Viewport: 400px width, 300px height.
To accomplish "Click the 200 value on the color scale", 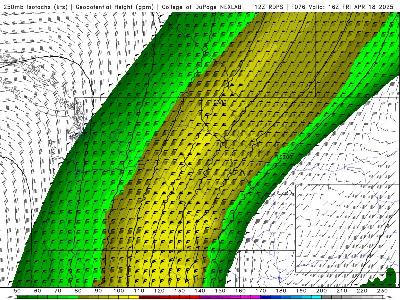I will click(321, 291).
